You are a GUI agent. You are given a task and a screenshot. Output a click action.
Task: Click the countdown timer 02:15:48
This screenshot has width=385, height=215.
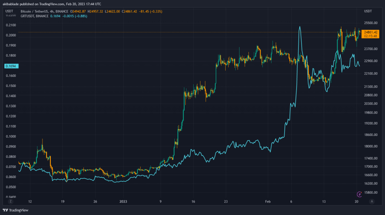(x=370, y=36)
